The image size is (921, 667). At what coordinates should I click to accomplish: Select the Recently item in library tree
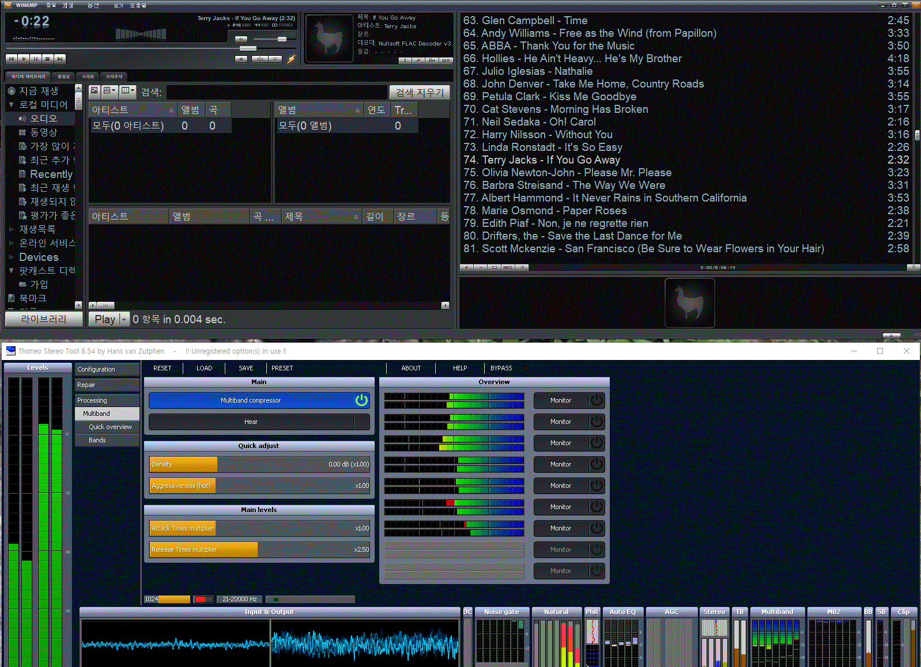click(x=51, y=174)
